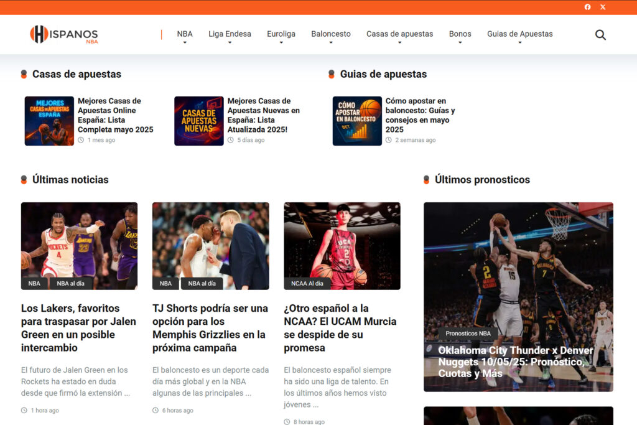Expand the dropdown arrow under NBA

(185, 43)
